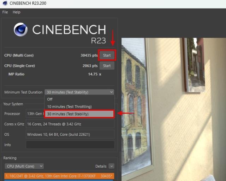The height and width of the screenshot is (181, 226).
Task: Open the CPU (Multi Core) ranking dropdown
Action: coord(24,166)
